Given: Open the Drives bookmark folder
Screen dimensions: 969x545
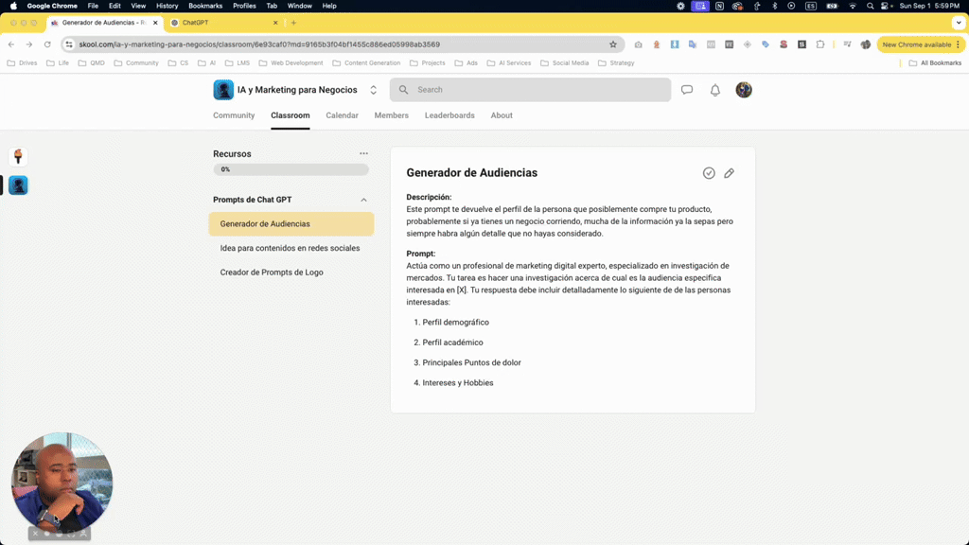Looking at the screenshot, I should (x=23, y=63).
